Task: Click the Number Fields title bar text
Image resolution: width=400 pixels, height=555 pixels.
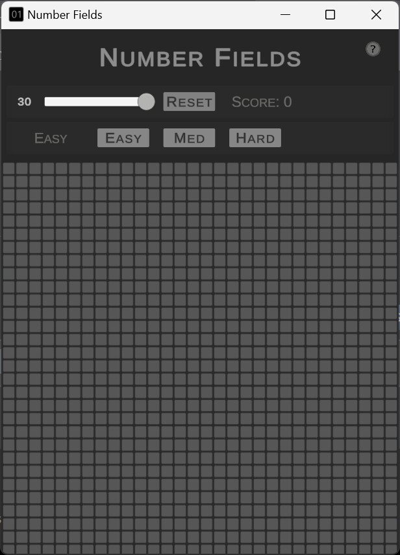Action: tap(65, 14)
